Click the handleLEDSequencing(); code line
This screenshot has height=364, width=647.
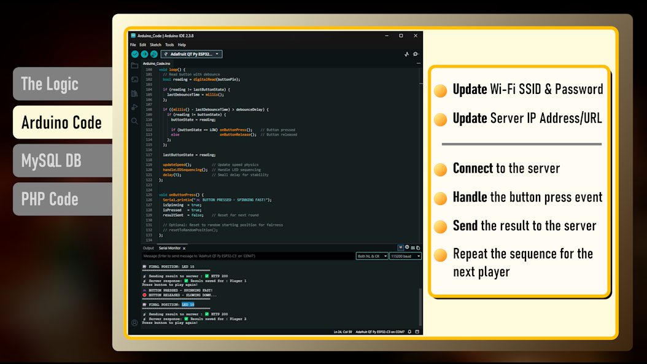pos(185,169)
